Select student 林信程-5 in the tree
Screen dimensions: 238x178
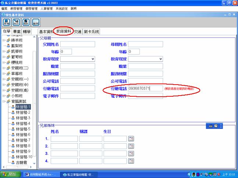pos(24,129)
